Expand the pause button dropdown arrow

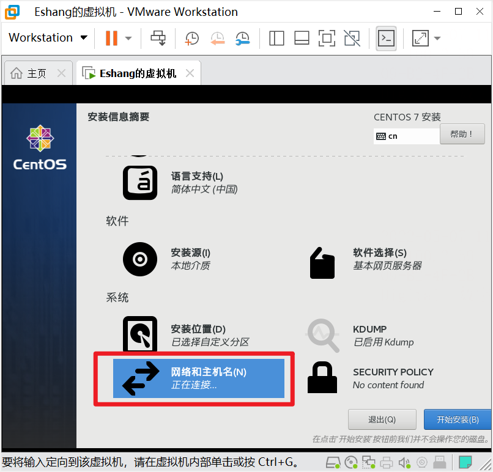click(128, 39)
